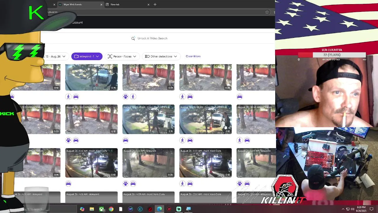
Task: Select person icon under 10:48 AM sideyard clip
Action: pos(239,140)
